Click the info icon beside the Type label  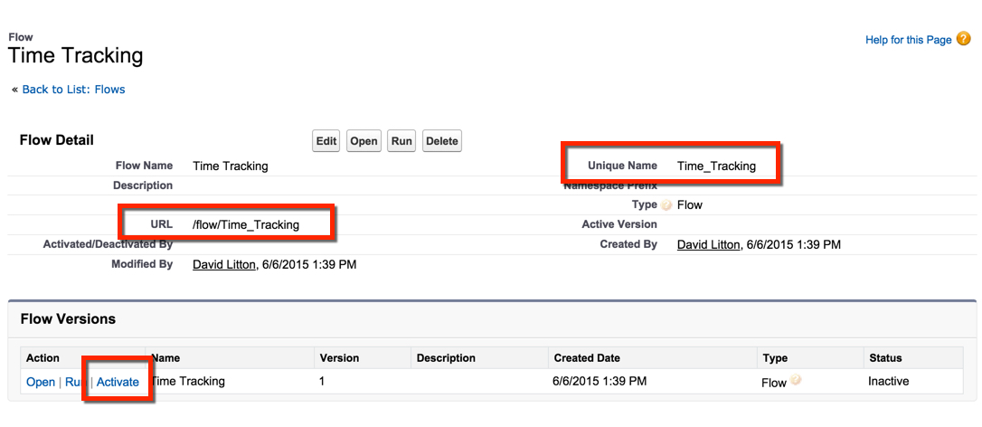tap(666, 205)
